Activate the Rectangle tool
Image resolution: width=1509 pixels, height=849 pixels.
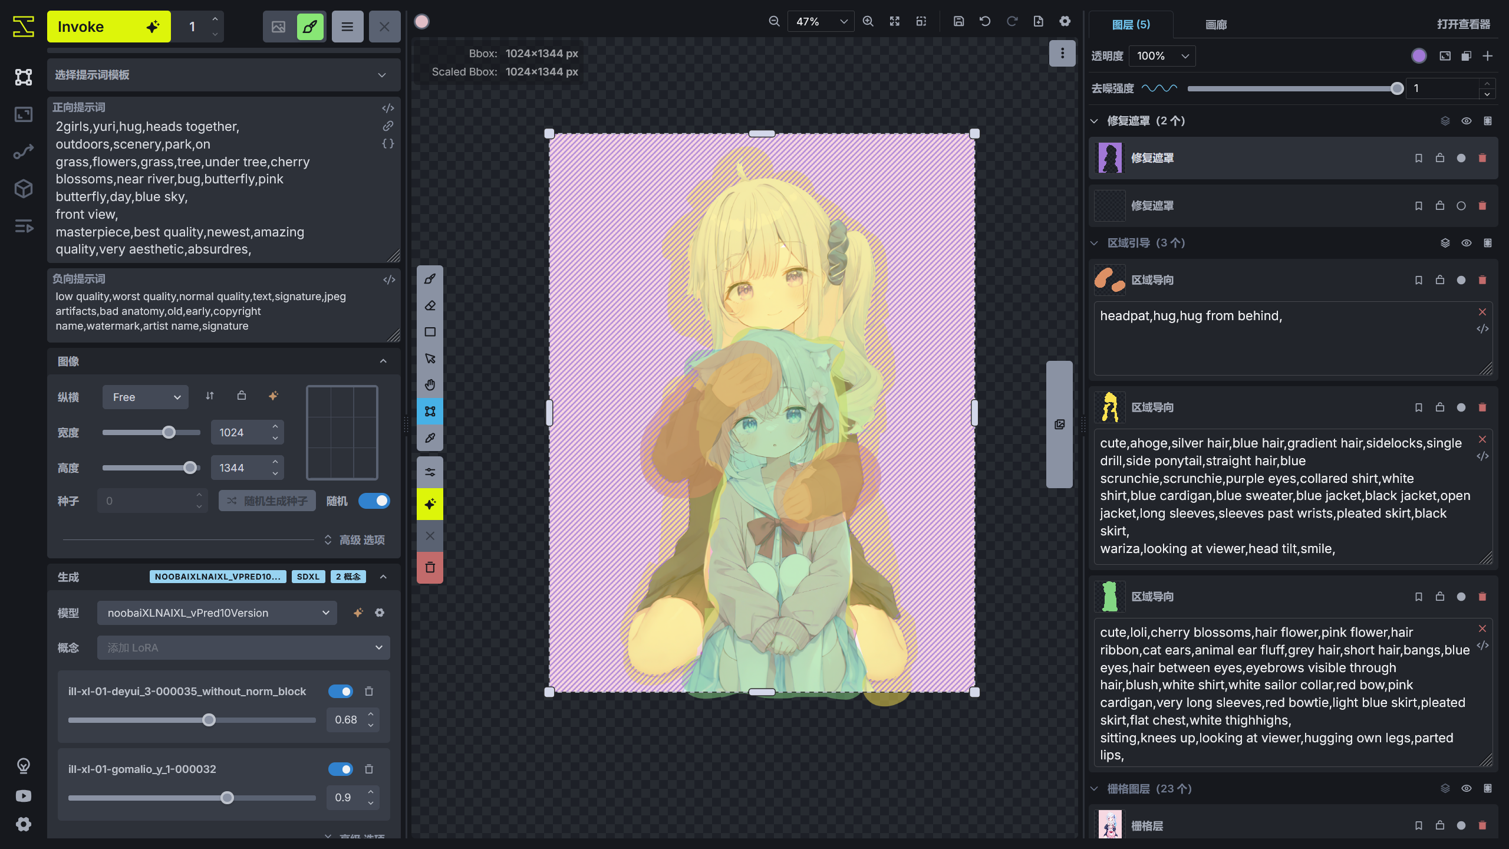[430, 332]
